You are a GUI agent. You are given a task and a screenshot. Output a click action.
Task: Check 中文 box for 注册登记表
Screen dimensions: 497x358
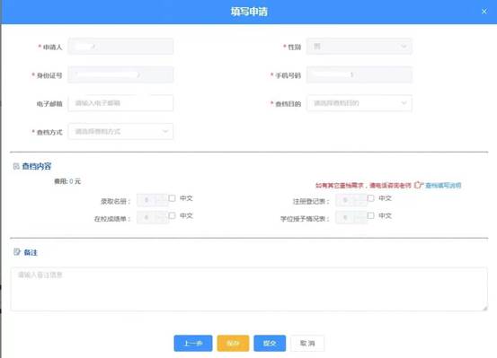370,198
